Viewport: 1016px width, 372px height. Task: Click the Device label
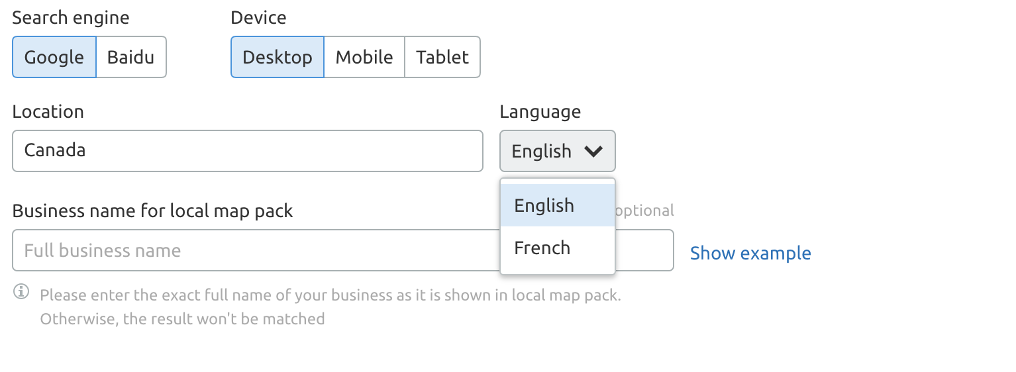[258, 17]
